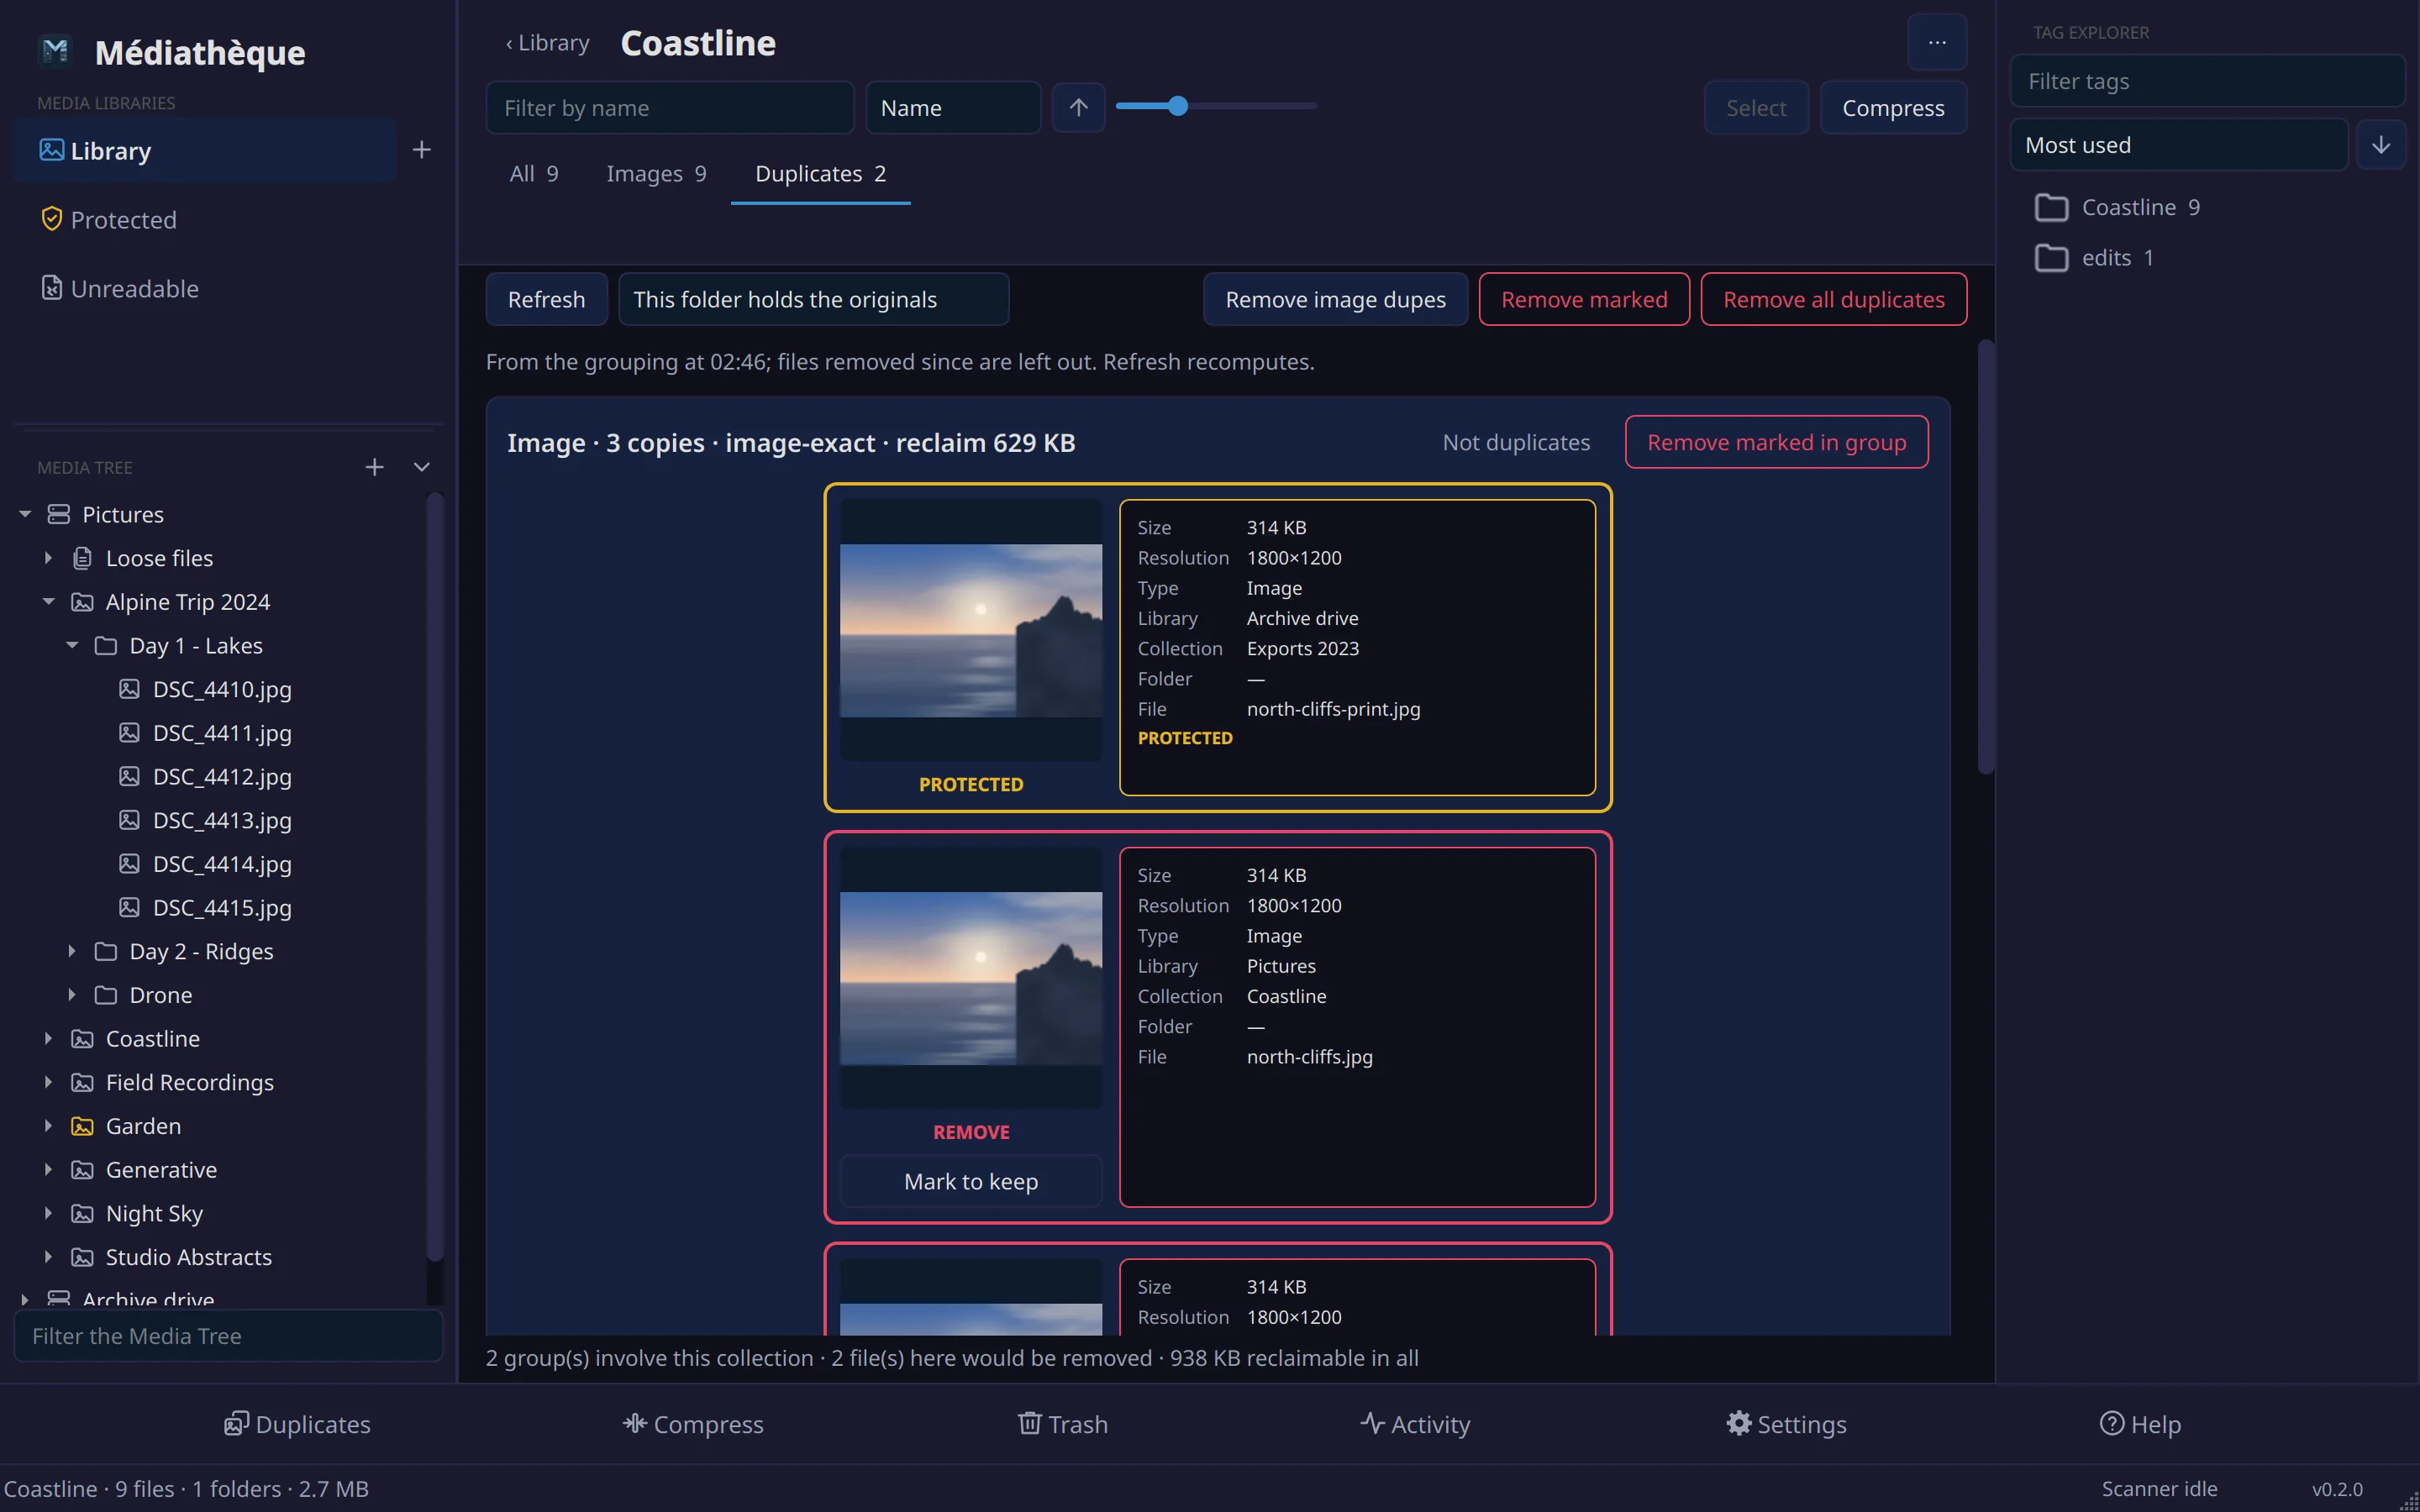2420x1512 pixels.
Task: Select DSC_4412.jpg in the media tree
Action: point(222,777)
